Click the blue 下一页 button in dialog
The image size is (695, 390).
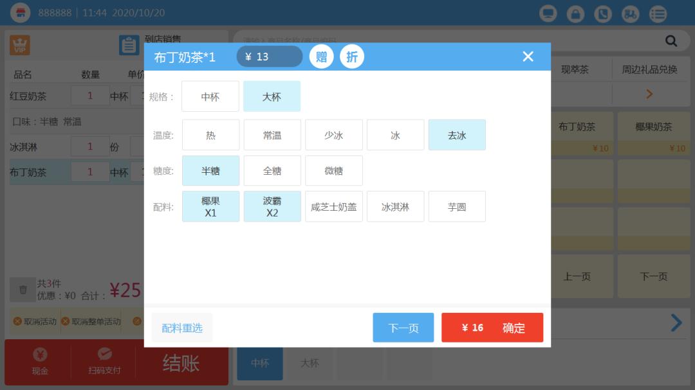403,328
